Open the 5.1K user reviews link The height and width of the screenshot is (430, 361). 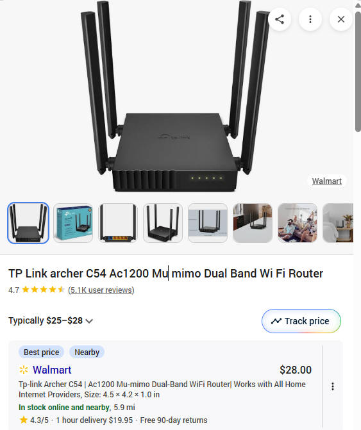pos(101,290)
